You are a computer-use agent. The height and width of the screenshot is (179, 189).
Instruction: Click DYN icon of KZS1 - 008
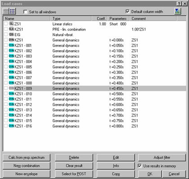(11, 83)
